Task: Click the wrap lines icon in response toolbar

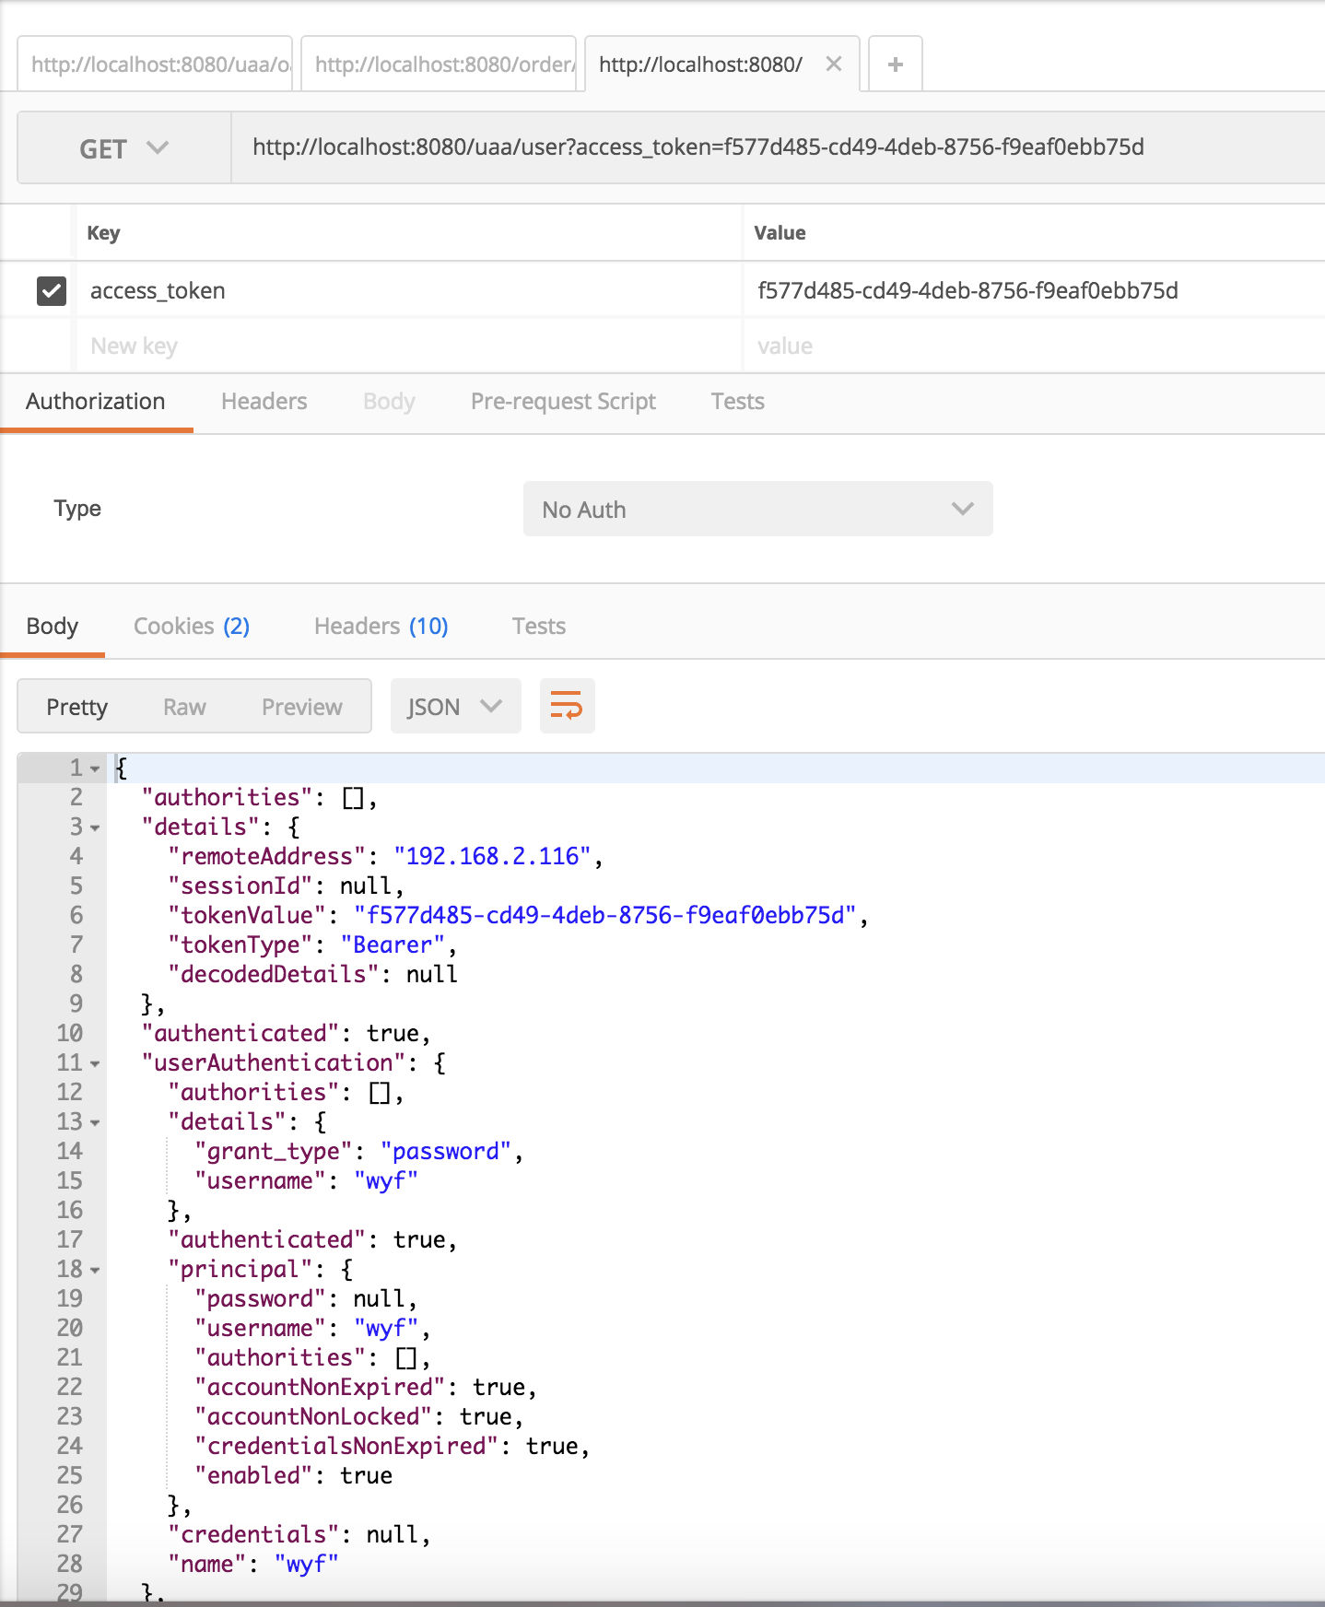Action: (x=567, y=706)
